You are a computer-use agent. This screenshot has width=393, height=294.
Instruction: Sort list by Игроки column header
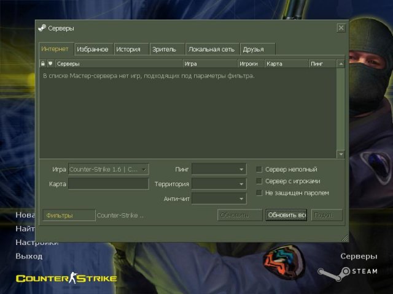coord(251,64)
